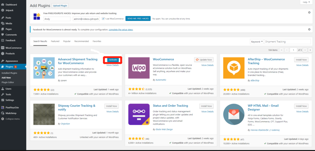Expand the Help tab dropdown
This screenshot has width=315, height=151.
pos(306,2)
